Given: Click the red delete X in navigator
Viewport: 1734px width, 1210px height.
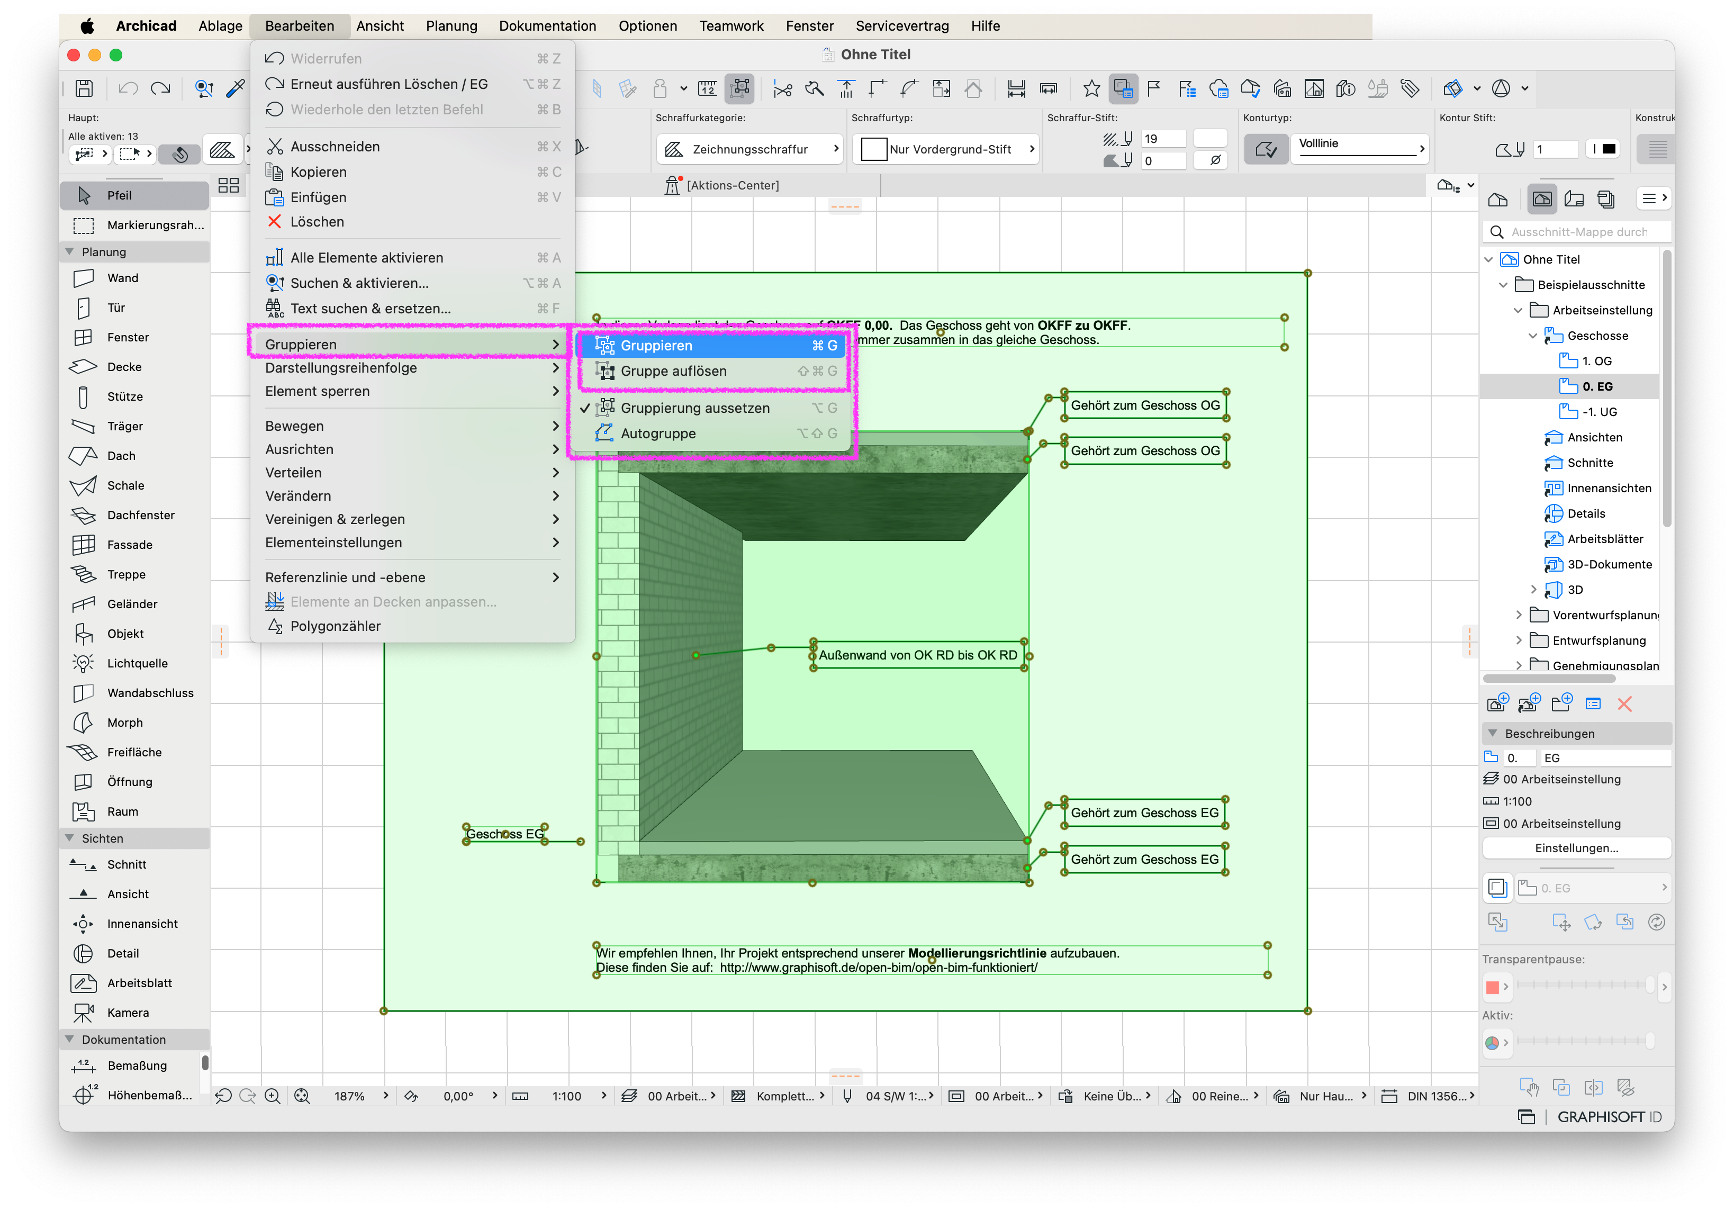Looking at the screenshot, I should (x=1624, y=704).
